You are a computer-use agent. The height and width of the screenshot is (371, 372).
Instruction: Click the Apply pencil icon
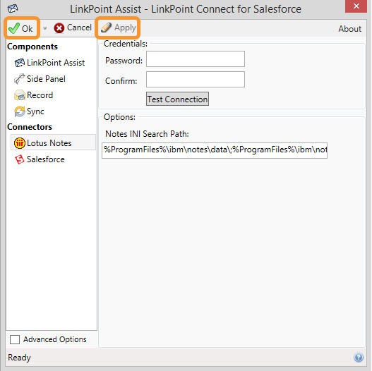tap(106, 28)
